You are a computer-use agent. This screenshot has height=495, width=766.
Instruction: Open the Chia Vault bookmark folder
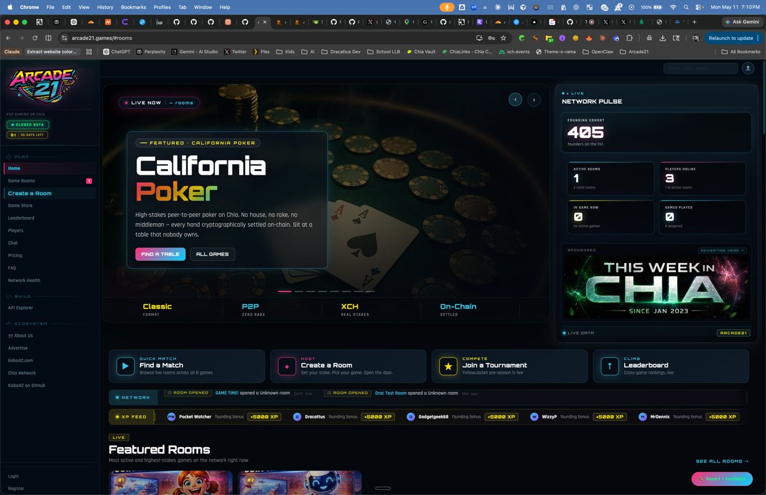pos(421,52)
